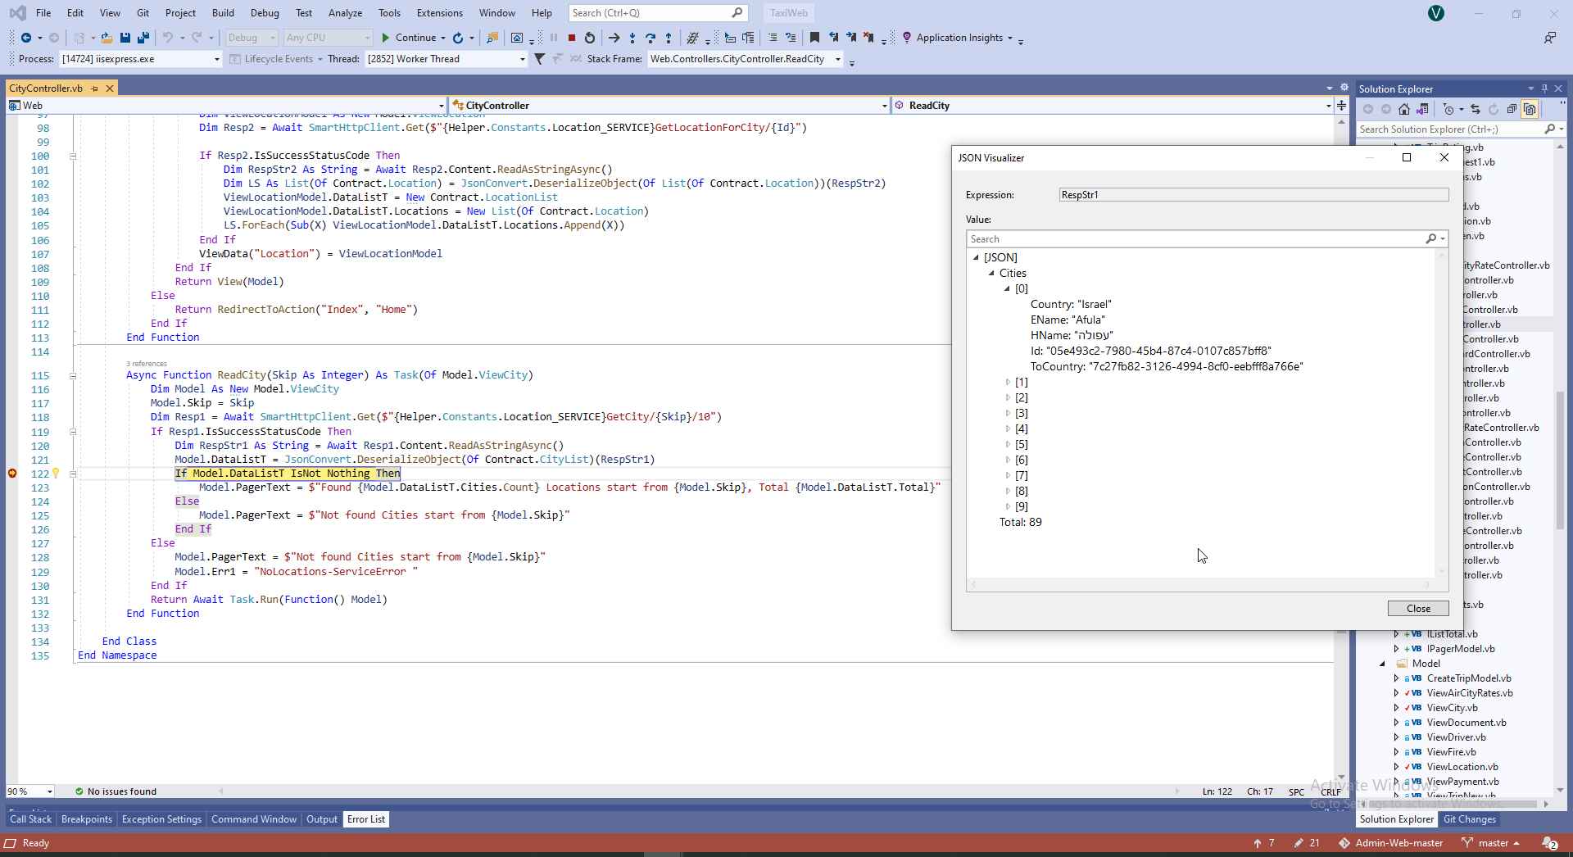Open the Extensions menu
This screenshot has width=1573, height=857.
440,13
